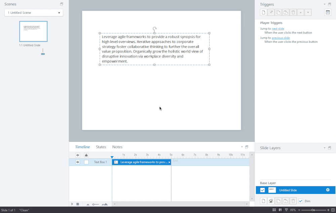Viewport: 336px width, 213px height.
Task: Open Untitled Slide layer properties gear
Action: click(328, 190)
